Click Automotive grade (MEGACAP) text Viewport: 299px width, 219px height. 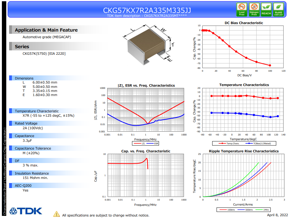(47, 37)
